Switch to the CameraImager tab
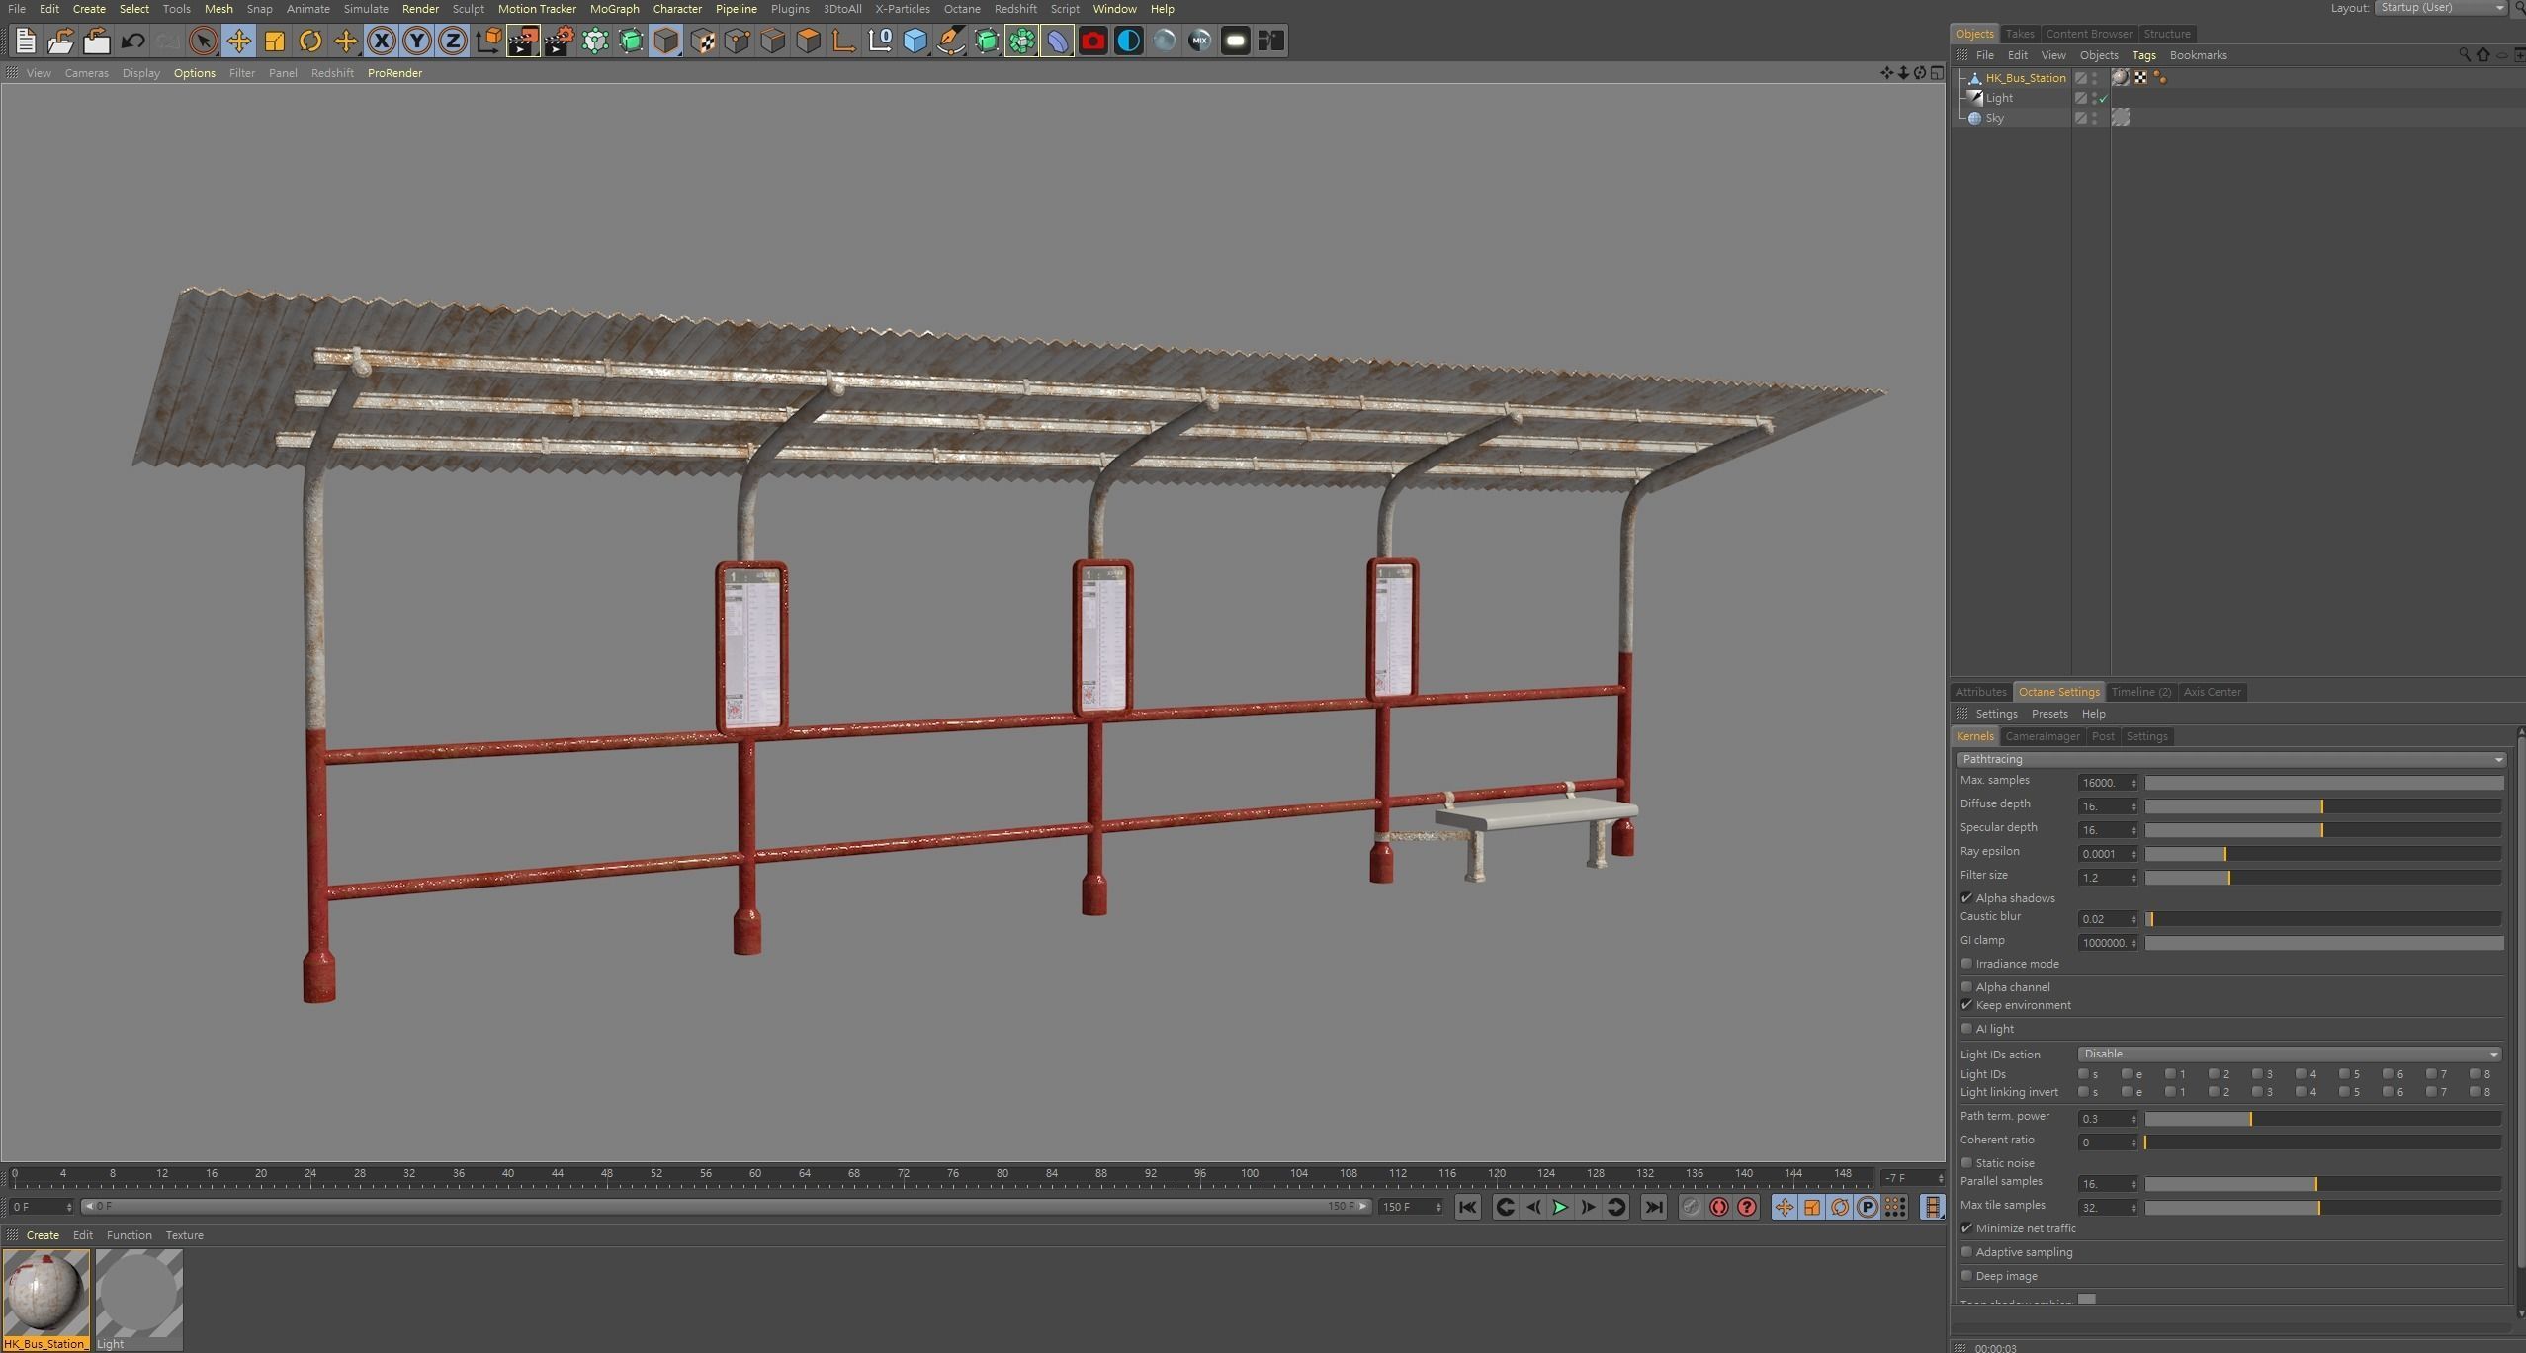Image resolution: width=2526 pixels, height=1353 pixels. tap(2042, 736)
